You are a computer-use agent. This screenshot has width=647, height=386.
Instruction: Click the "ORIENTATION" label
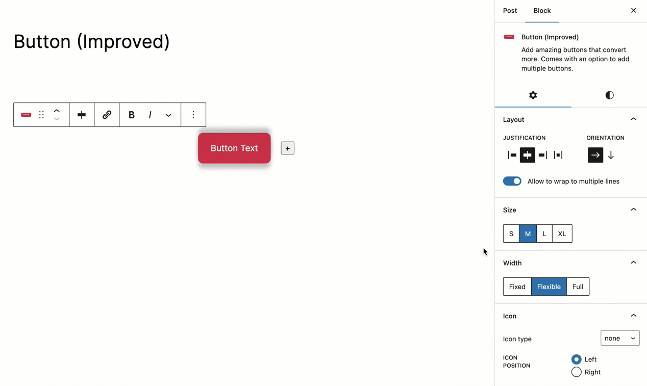click(605, 138)
